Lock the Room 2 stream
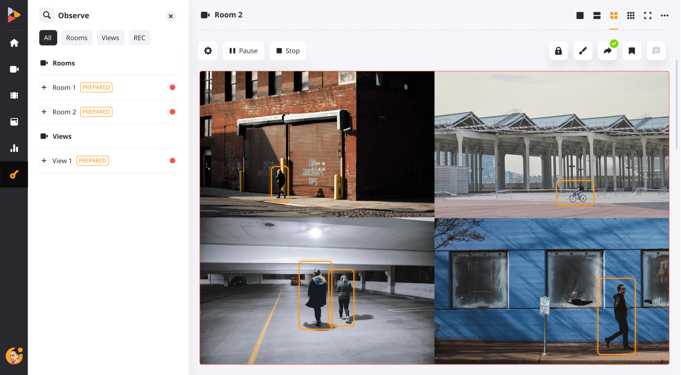Screen dimensions: 681x375 point(558,51)
